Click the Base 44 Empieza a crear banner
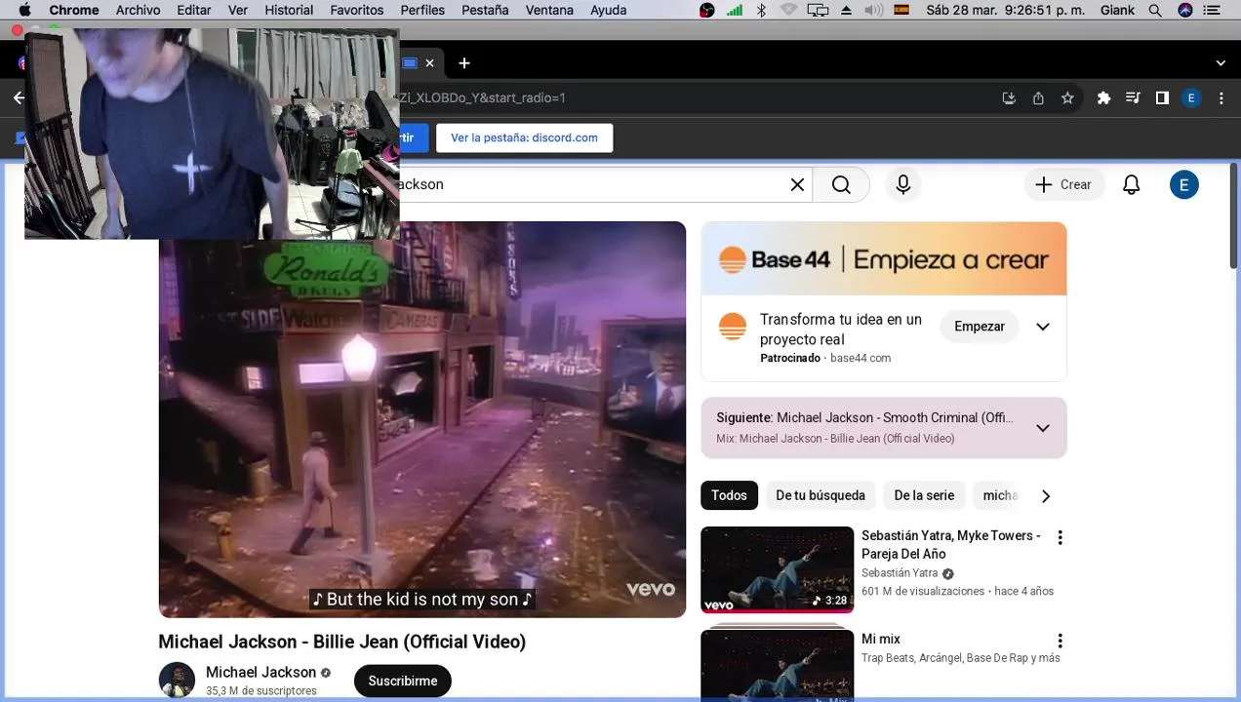Viewport: 1241px width, 702px height. click(884, 258)
